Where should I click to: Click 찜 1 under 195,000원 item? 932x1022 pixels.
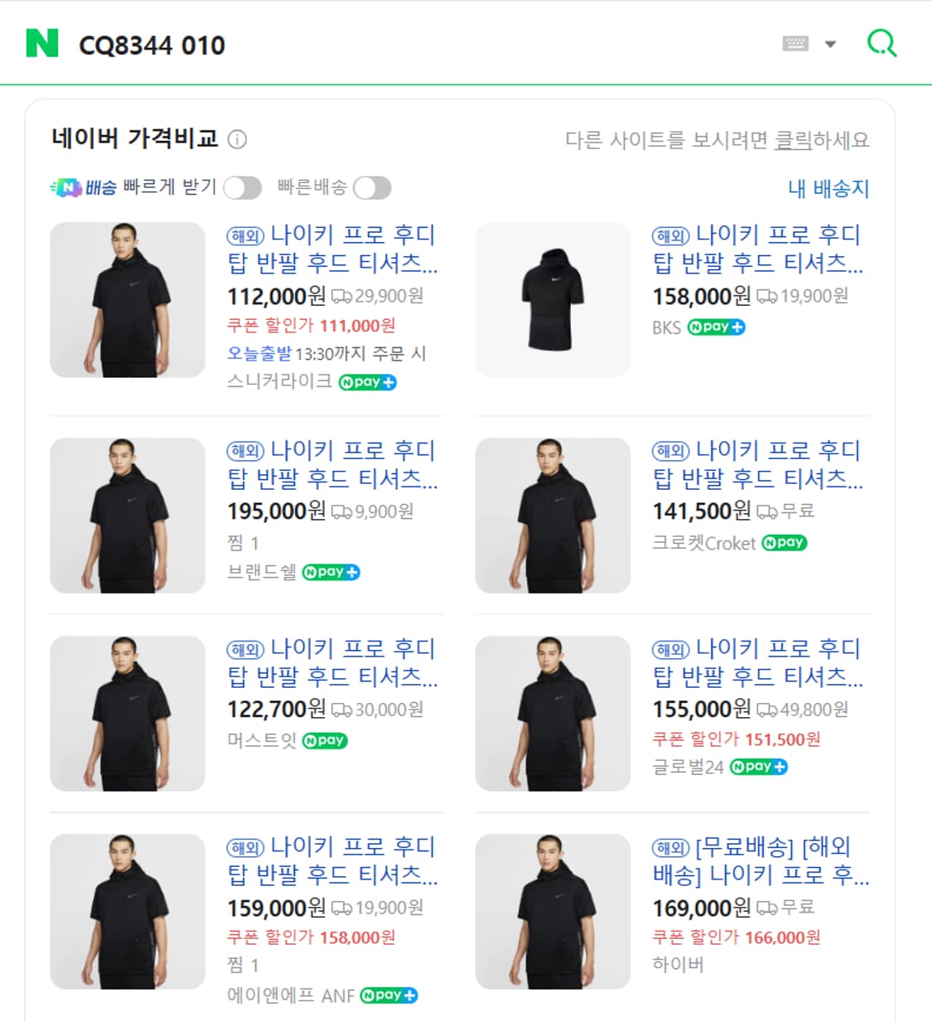(243, 543)
